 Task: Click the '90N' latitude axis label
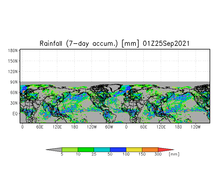tap(14, 82)
